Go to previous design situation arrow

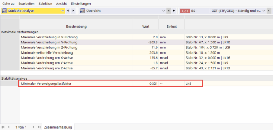coord(268,11)
